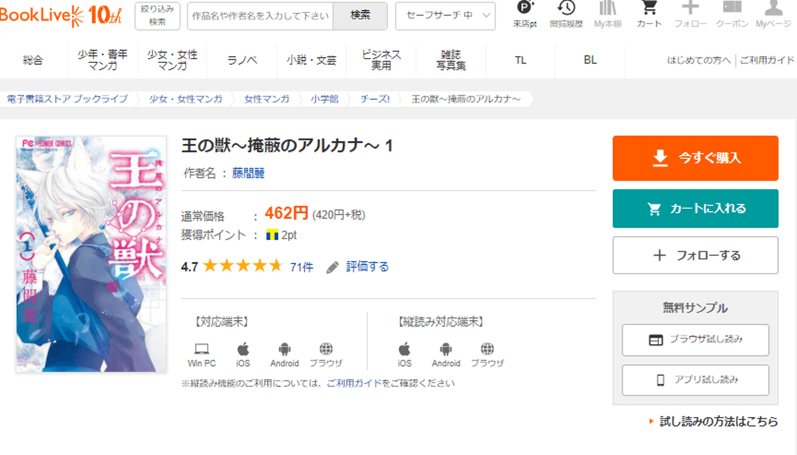Screen dimensions: 797x455
Task: Open the 絞り込み検索 filter search
Action: (x=158, y=16)
